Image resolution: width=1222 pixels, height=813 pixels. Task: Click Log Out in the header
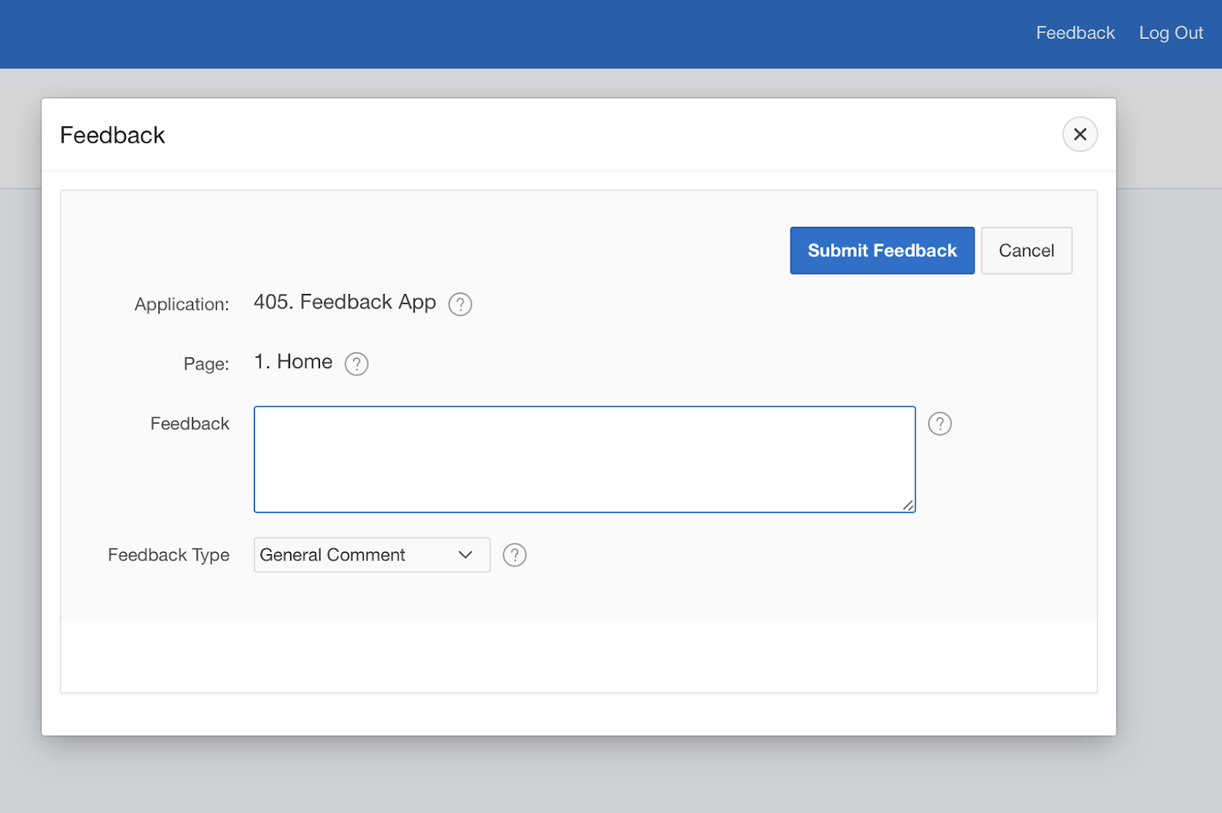(1171, 33)
